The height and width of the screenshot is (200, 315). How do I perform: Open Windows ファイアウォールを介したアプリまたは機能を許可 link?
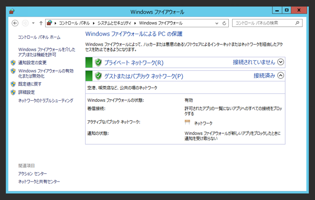[47, 52]
